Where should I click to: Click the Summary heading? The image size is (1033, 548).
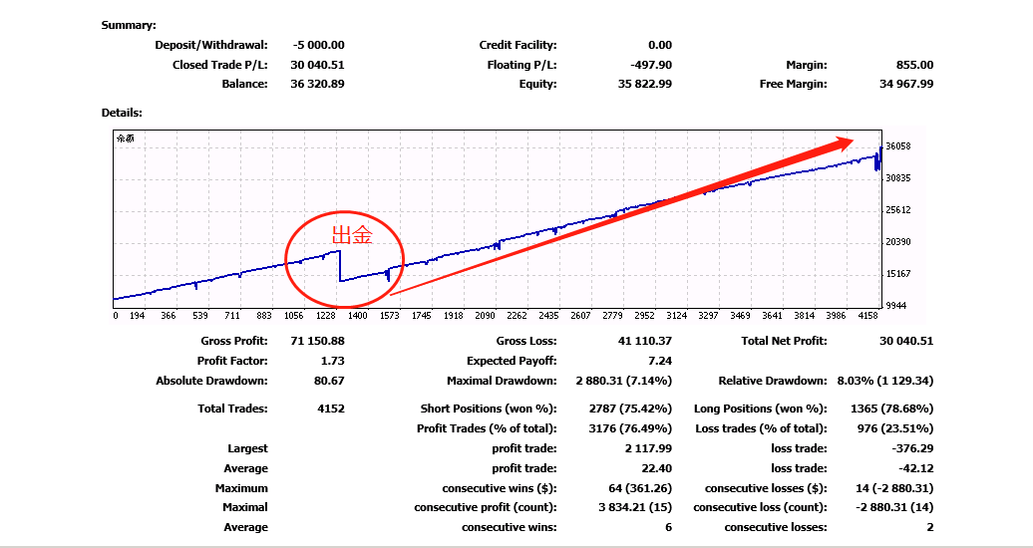(129, 25)
